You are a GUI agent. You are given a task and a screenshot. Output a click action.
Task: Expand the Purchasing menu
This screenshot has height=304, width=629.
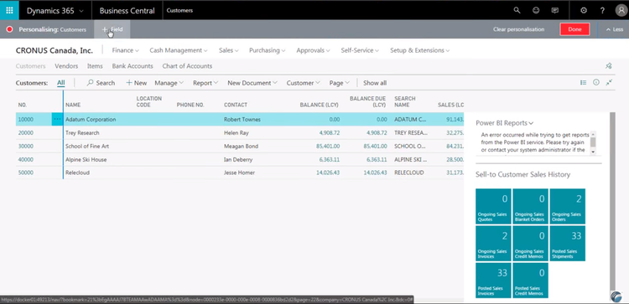tap(268, 50)
